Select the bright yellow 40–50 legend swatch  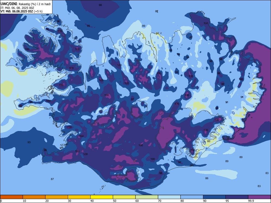(x=102, y=197)
